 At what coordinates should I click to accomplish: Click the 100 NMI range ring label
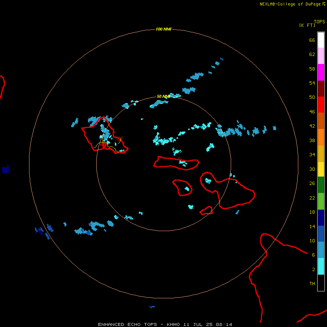(x=163, y=29)
